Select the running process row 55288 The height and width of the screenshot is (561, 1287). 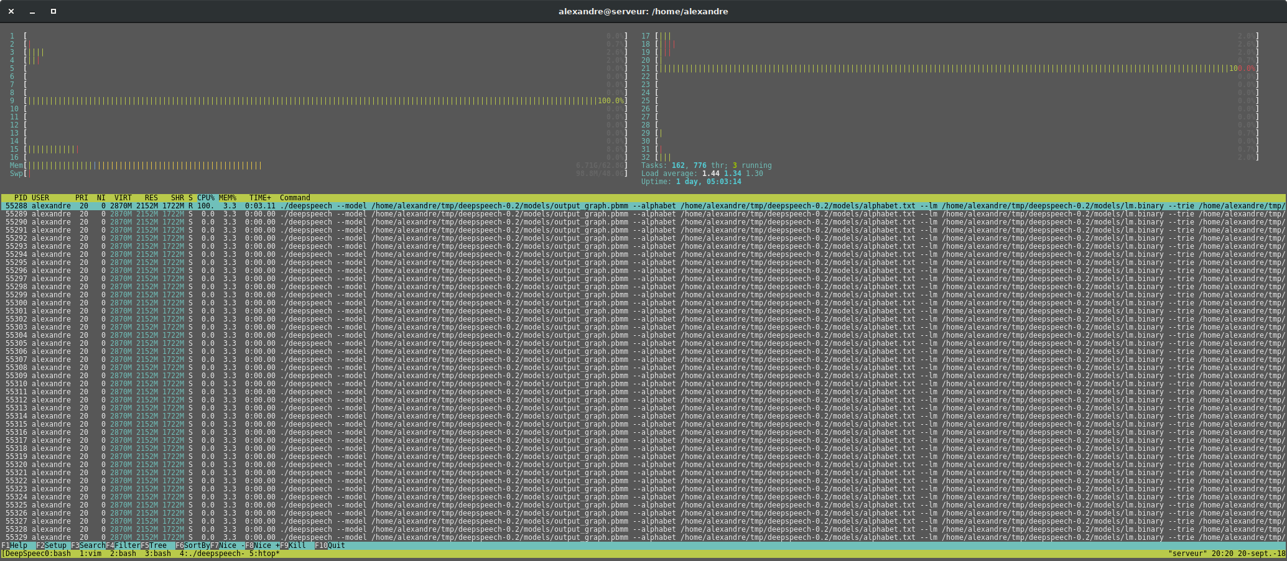pos(643,206)
